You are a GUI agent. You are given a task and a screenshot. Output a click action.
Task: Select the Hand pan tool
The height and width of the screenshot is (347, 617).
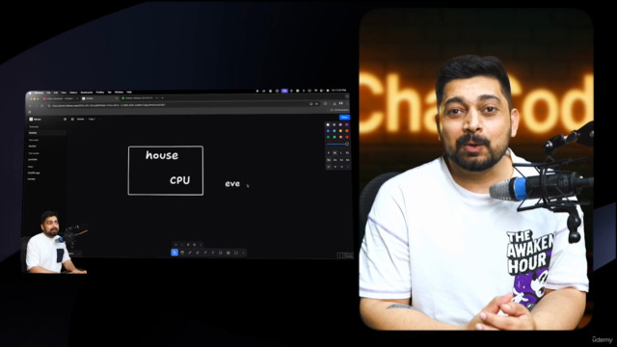(x=182, y=253)
